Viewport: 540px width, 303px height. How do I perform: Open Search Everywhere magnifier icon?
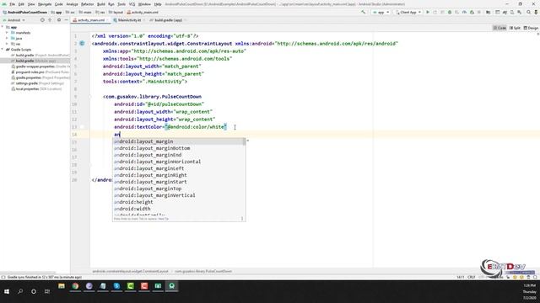[528, 13]
